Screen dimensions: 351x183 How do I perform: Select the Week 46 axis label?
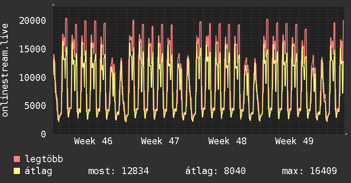pyautogui.click(x=93, y=141)
